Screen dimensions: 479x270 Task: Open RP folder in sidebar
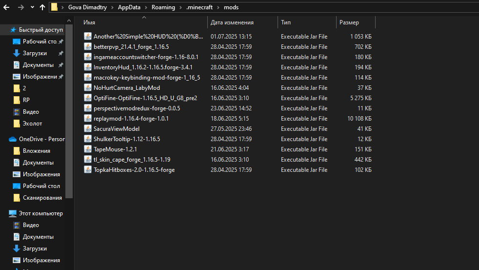(x=26, y=100)
